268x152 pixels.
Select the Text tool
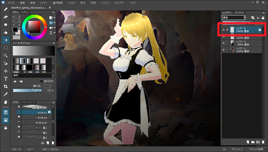(5, 79)
